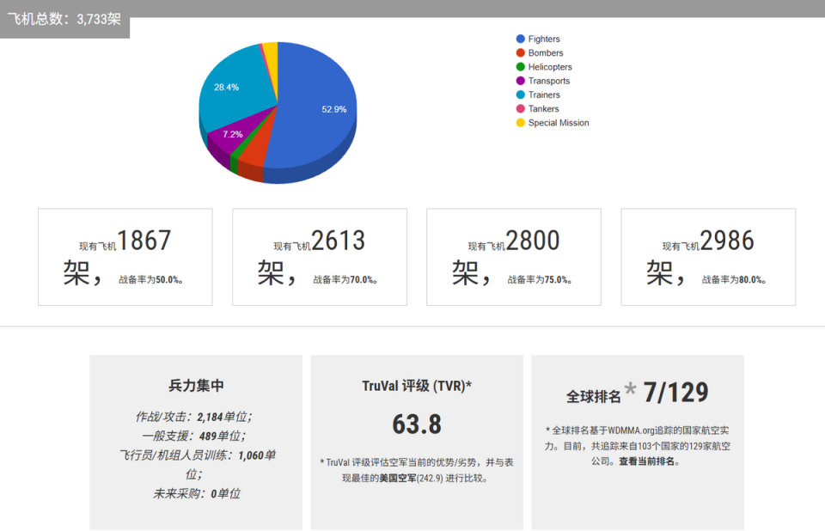Select the Transports legend label
This screenshot has width=825, height=531.
coord(549,81)
